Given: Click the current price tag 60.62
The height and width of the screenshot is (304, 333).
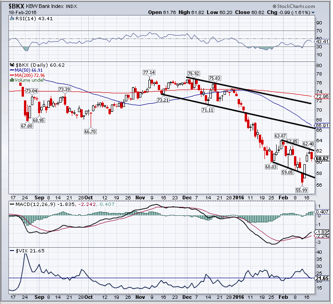Looking at the screenshot, I should click(x=322, y=159).
